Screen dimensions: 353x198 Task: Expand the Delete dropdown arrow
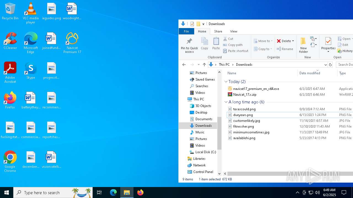click(x=293, y=41)
